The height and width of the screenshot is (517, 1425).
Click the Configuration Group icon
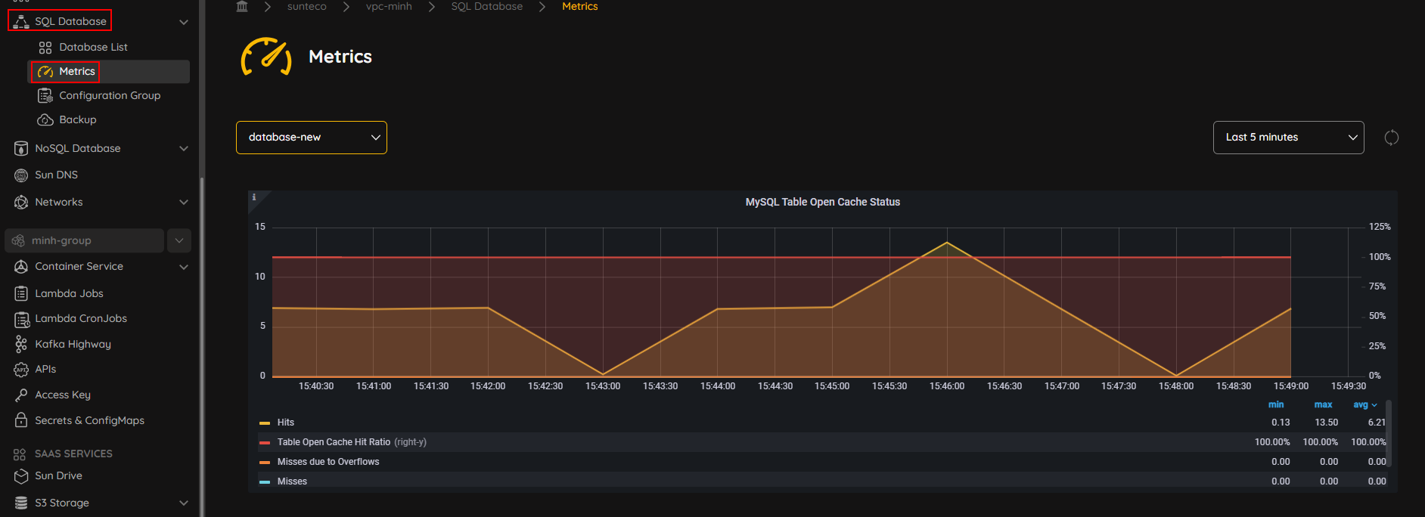(x=45, y=96)
